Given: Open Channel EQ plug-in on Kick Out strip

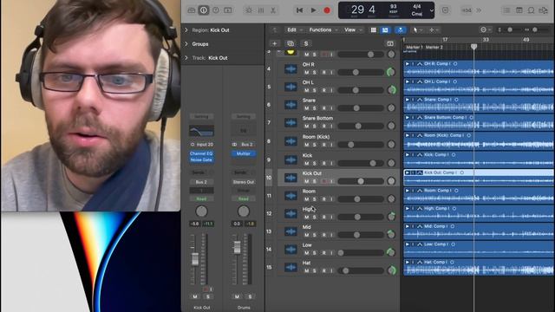Looking at the screenshot, I should click(201, 153).
